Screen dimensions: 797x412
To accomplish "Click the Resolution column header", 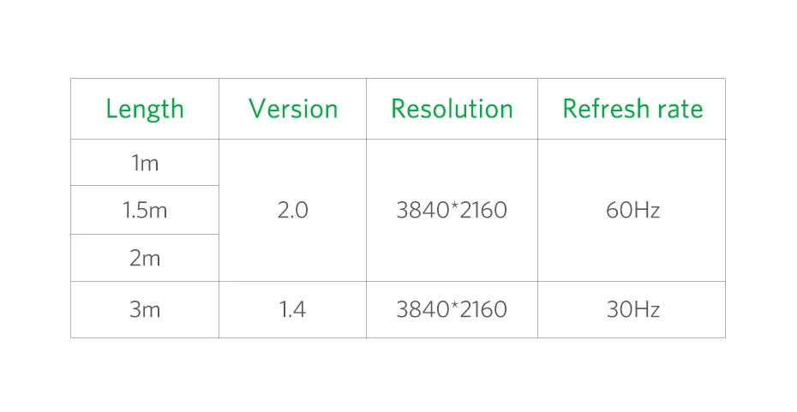I will point(452,109).
